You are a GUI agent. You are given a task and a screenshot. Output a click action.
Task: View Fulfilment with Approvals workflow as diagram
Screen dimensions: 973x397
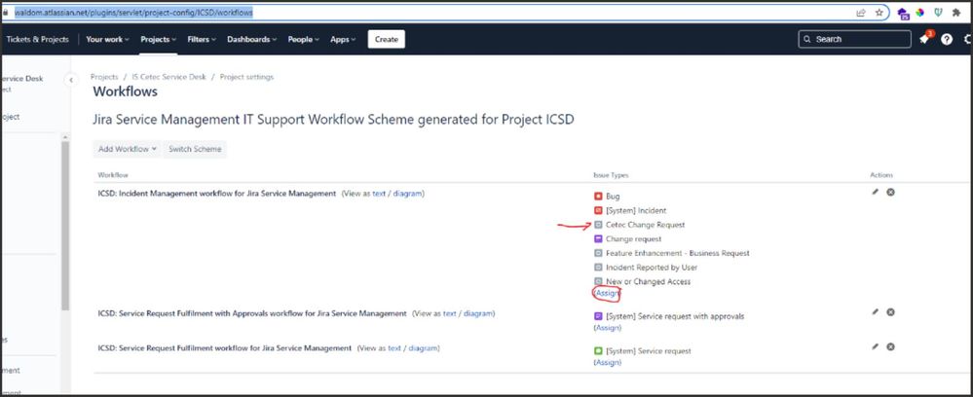478,314
